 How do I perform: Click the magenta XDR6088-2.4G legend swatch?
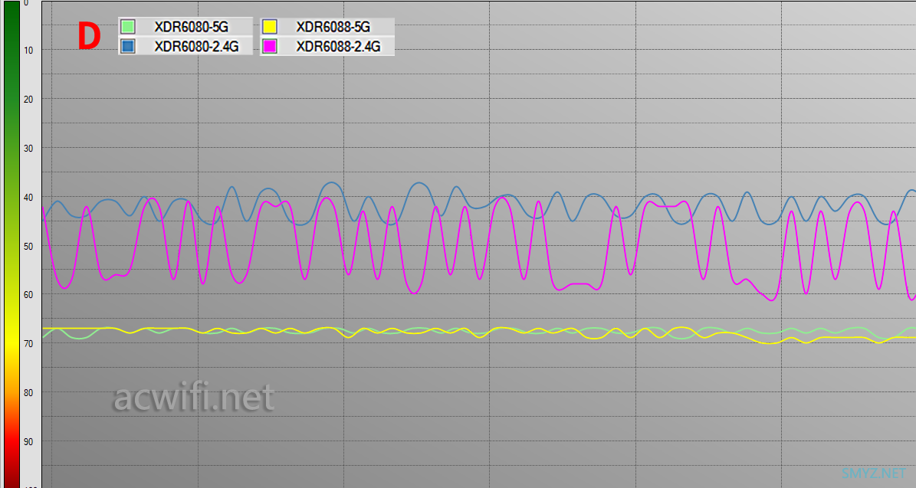pyautogui.click(x=269, y=46)
